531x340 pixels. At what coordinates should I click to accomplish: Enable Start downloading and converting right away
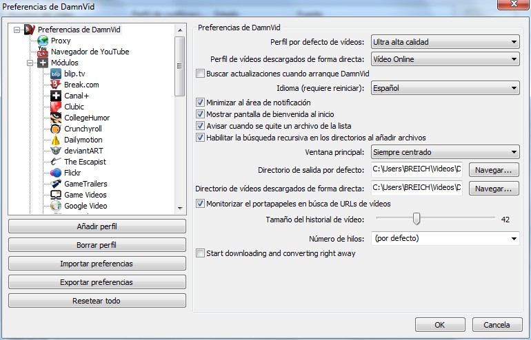(200, 253)
